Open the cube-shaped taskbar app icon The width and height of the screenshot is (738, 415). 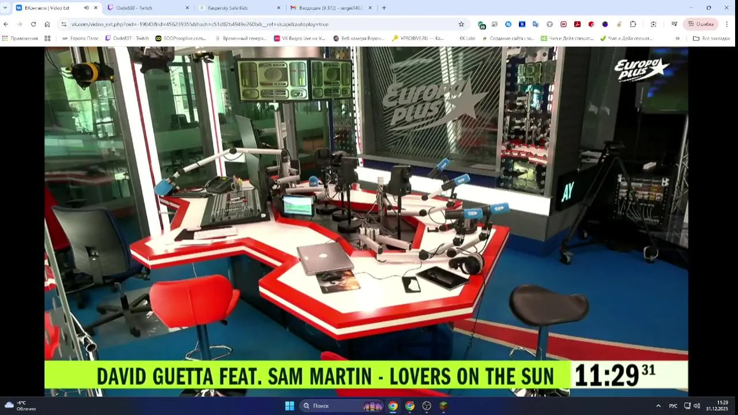(x=443, y=406)
